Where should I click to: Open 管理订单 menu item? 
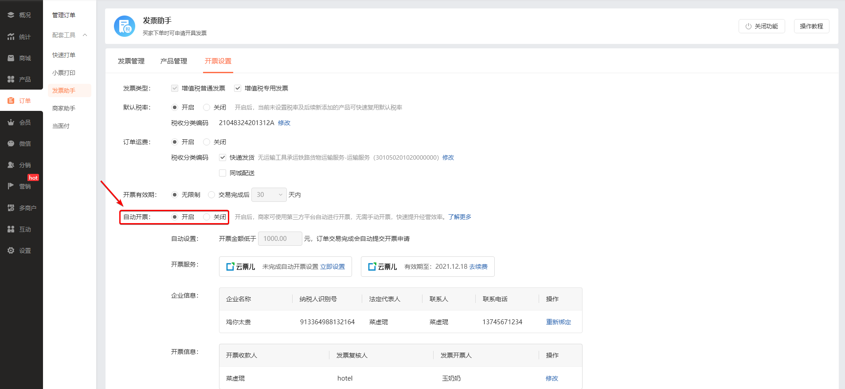(64, 15)
